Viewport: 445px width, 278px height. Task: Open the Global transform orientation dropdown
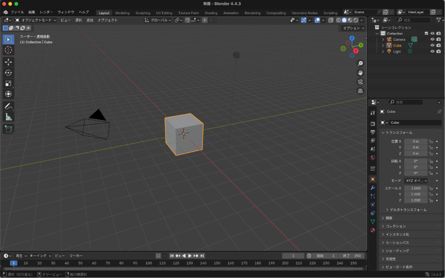click(x=158, y=20)
